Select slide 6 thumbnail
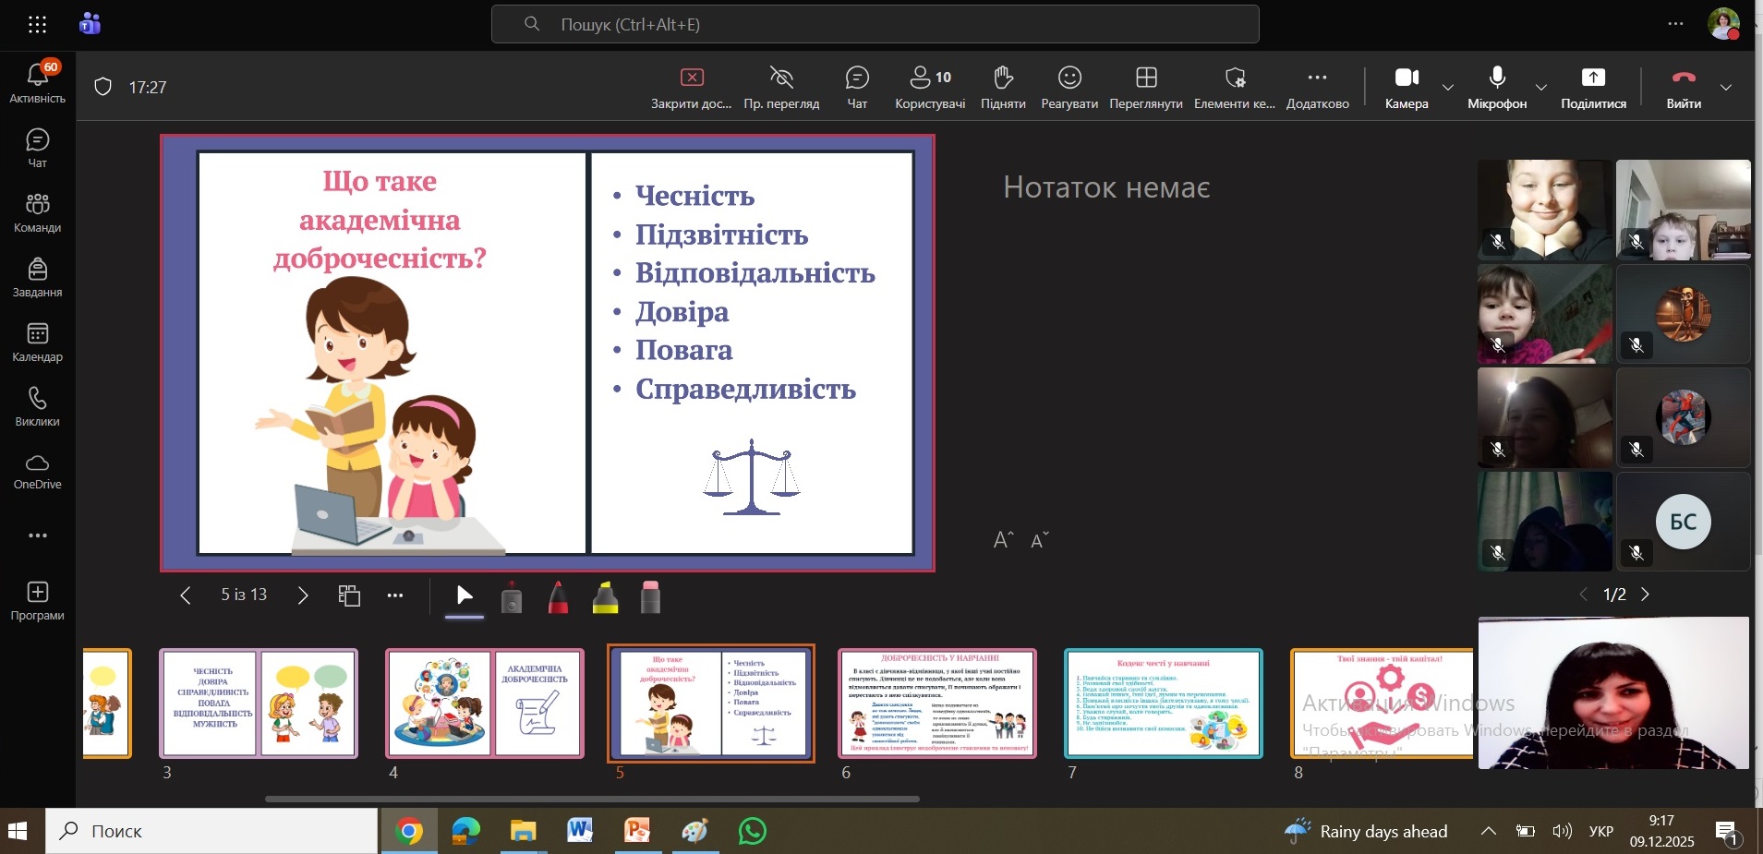This screenshot has width=1763, height=854. pyautogui.click(x=937, y=704)
